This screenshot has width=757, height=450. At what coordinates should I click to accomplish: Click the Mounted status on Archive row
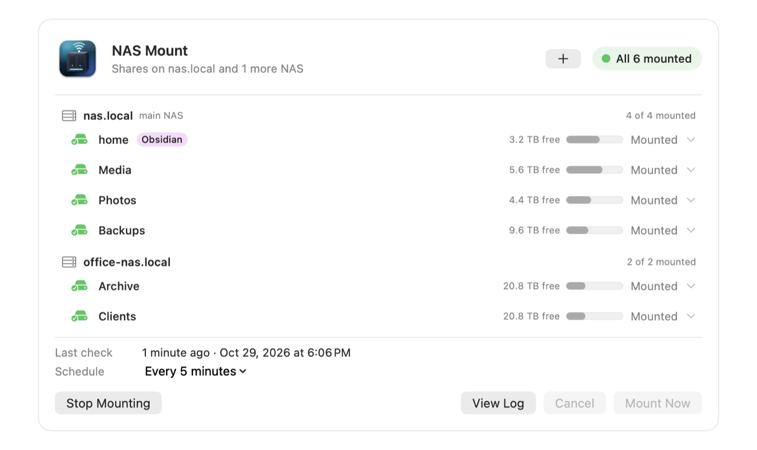click(x=654, y=286)
